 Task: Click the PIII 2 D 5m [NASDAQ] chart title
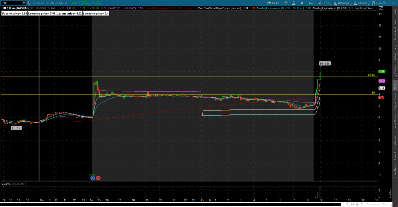15,8
